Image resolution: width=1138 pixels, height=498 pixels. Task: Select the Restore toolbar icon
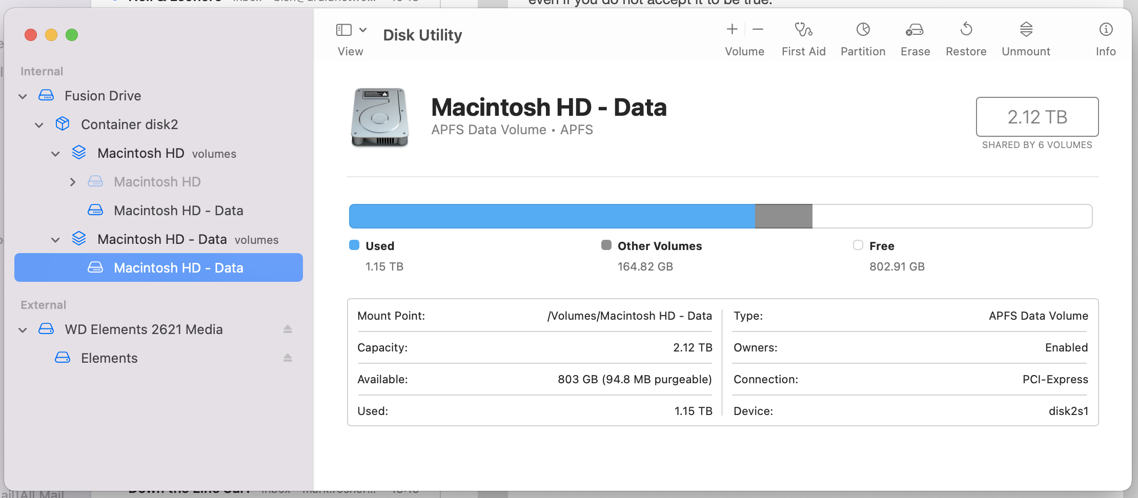tap(966, 30)
